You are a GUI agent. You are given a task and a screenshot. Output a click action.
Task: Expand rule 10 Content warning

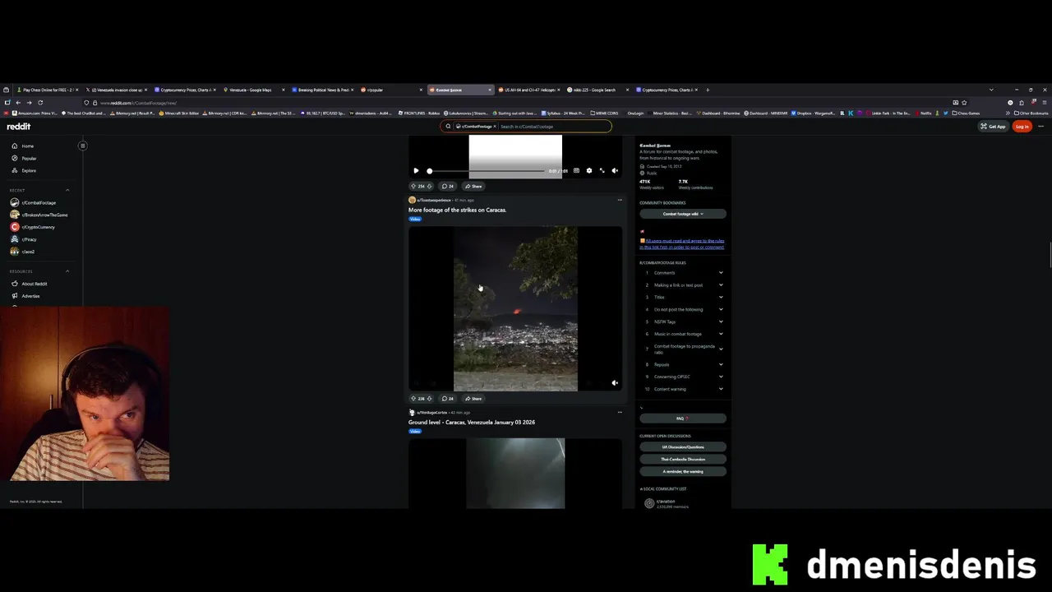[682, 389]
